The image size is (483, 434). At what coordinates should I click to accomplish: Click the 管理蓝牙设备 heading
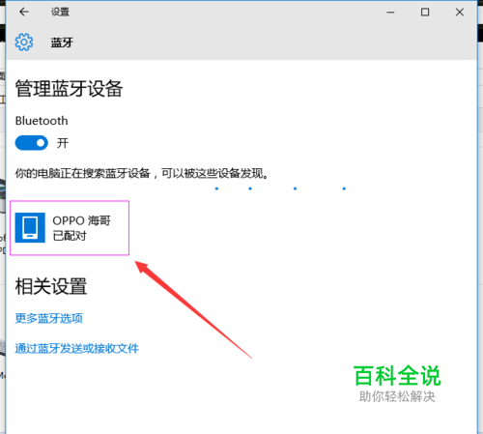(x=69, y=89)
